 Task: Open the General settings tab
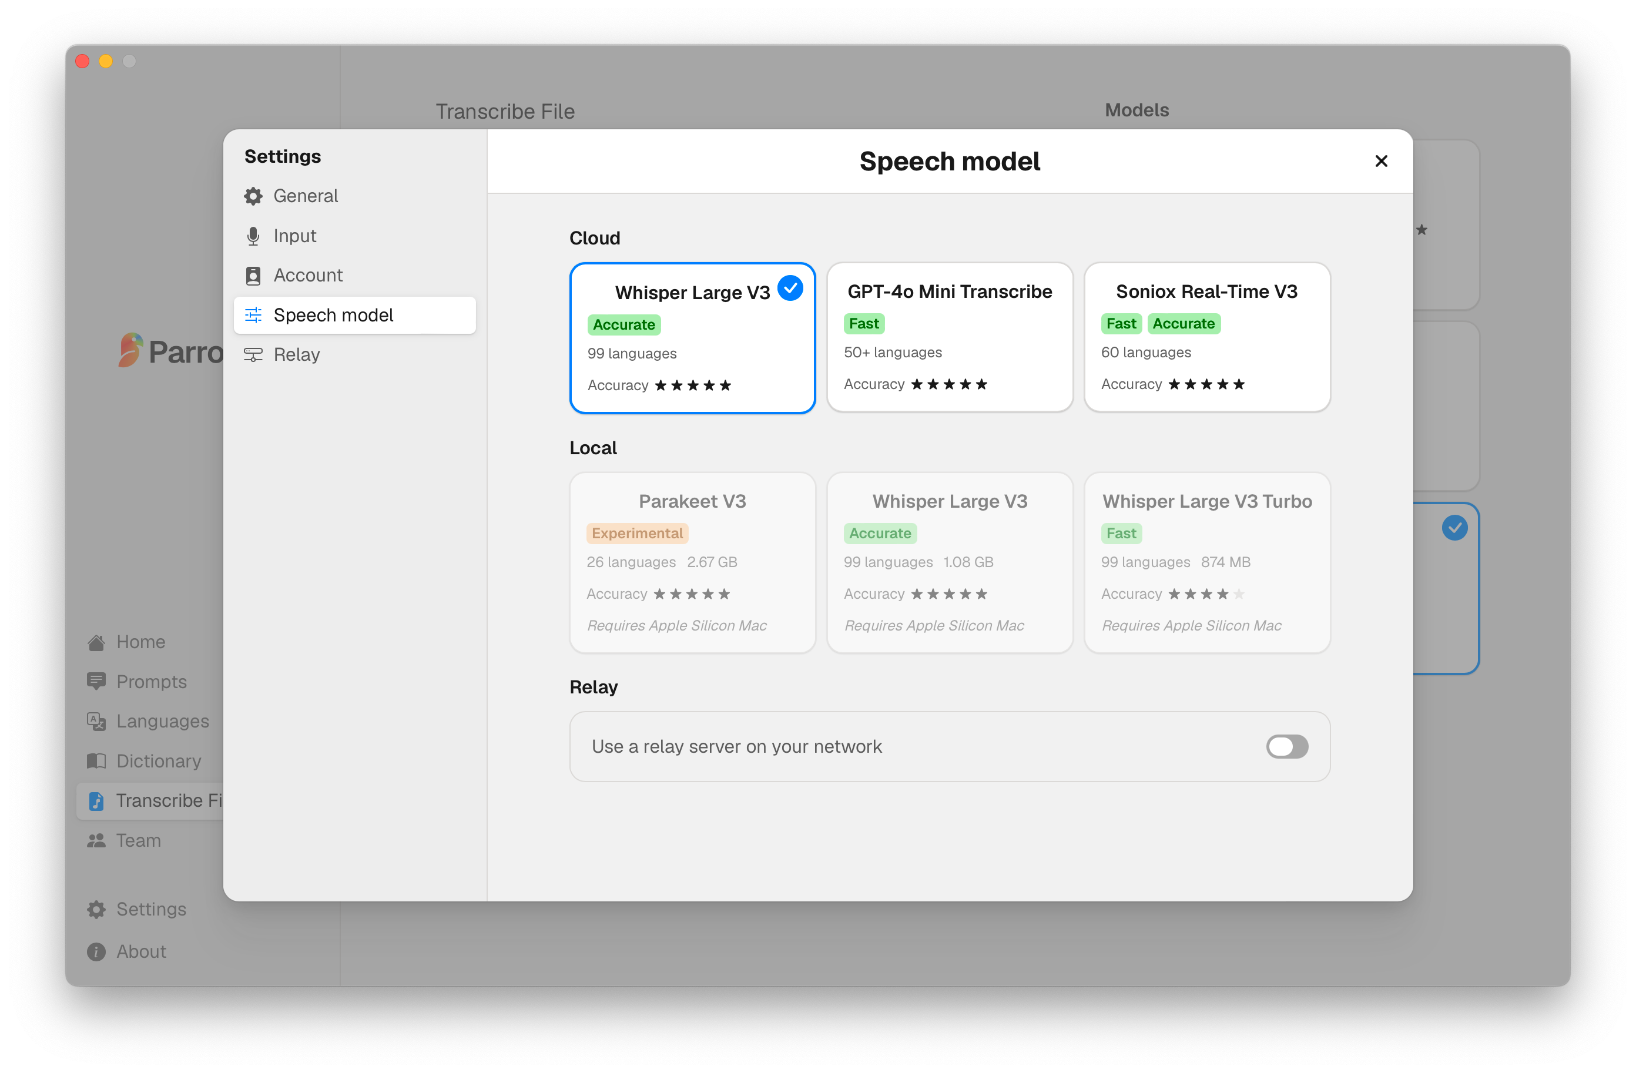tap(355, 197)
